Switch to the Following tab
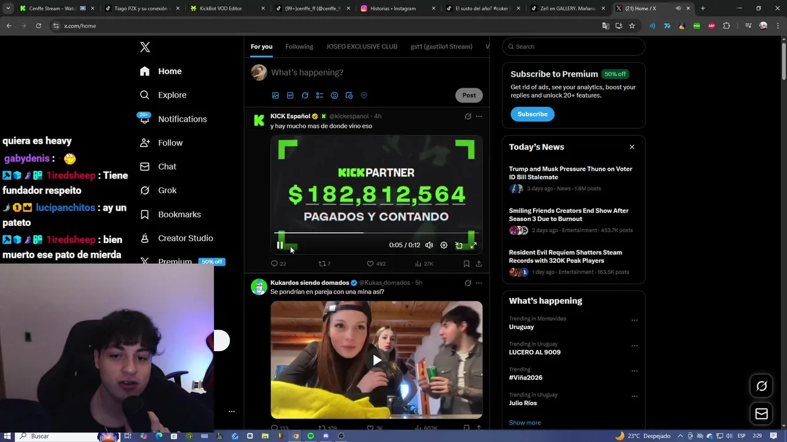 coord(299,47)
